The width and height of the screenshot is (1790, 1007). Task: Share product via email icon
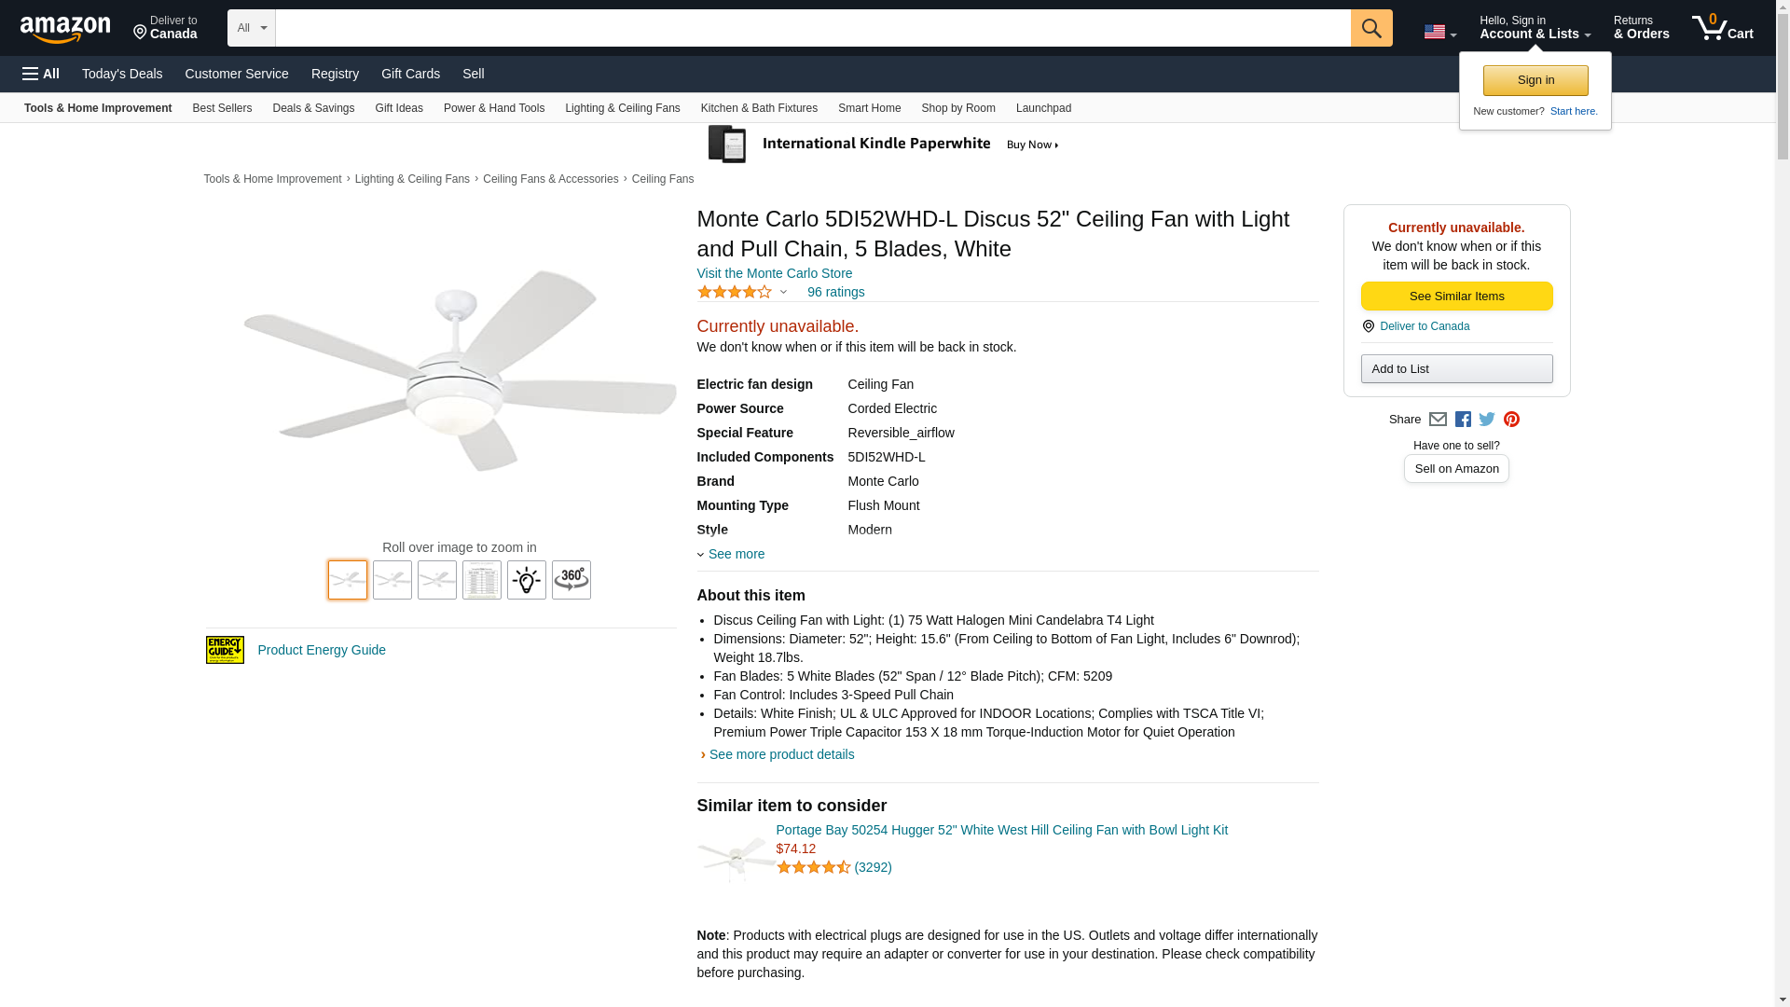pyautogui.click(x=1438, y=420)
